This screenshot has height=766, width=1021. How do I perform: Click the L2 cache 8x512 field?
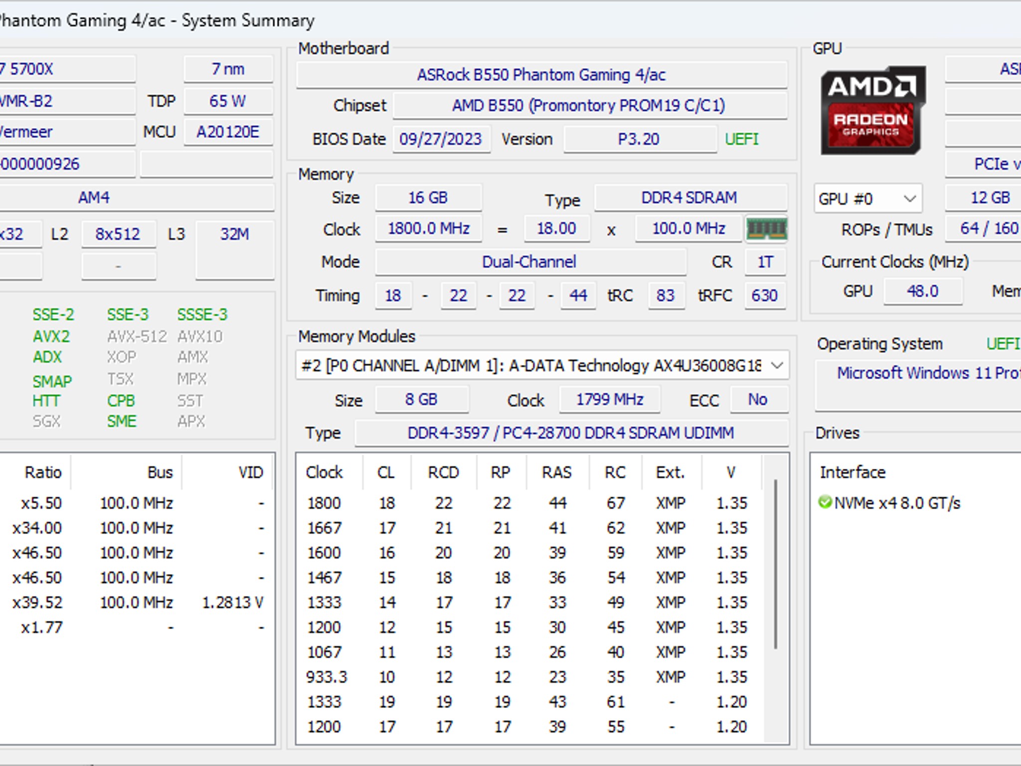point(119,234)
